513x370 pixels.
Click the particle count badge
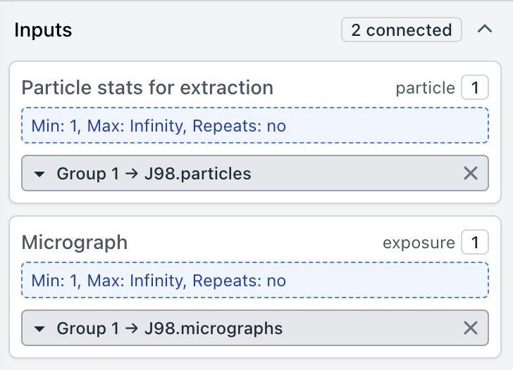(x=474, y=88)
